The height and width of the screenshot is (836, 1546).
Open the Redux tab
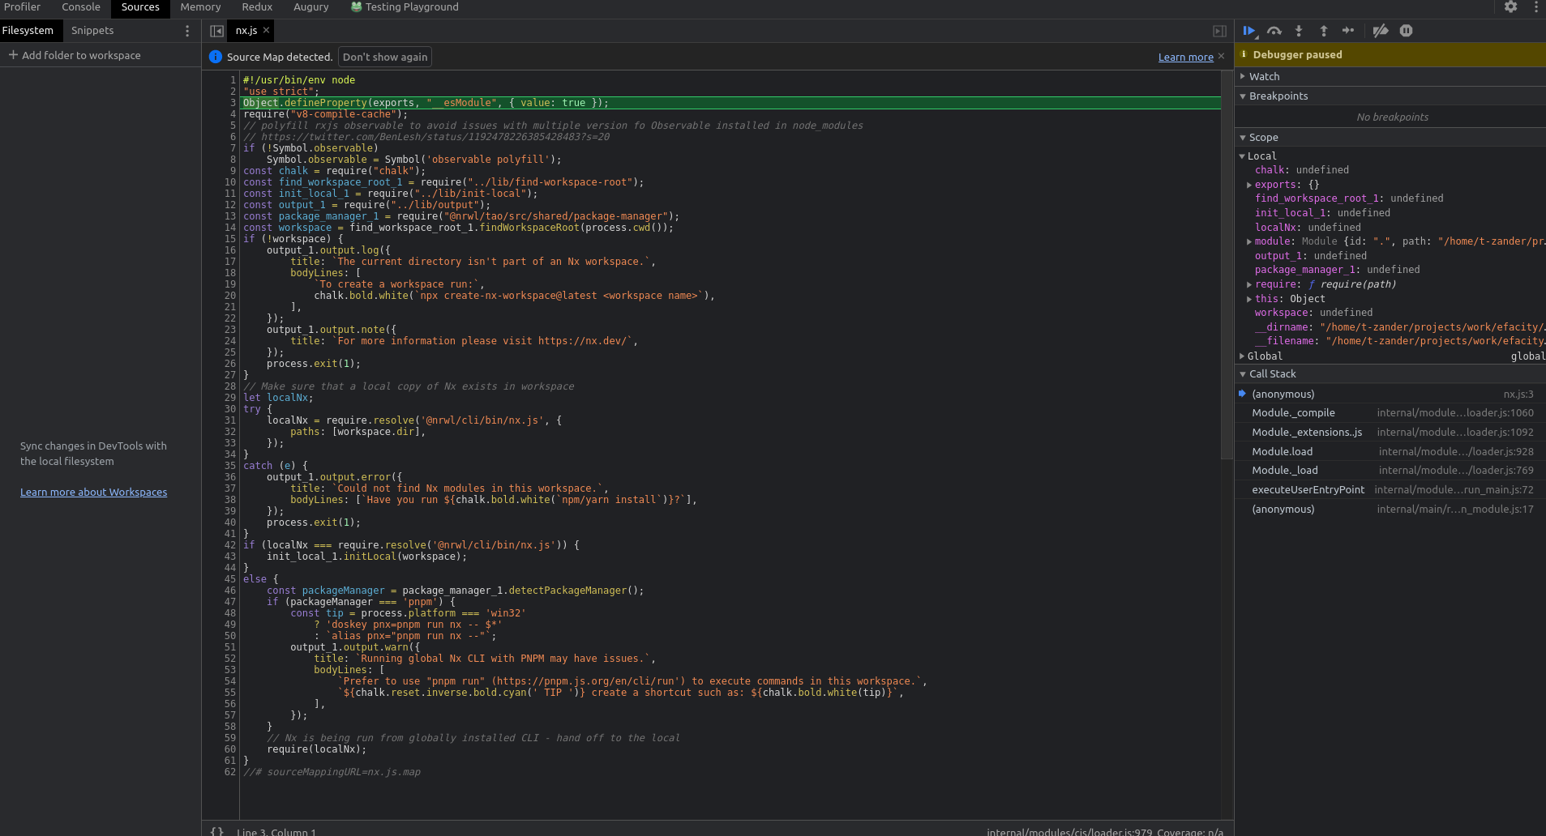point(257,7)
